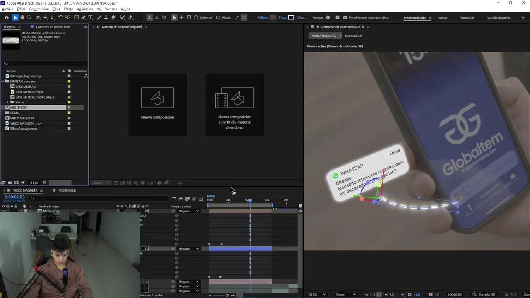Viewport: 530px width, 298px height.
Task: Open the Predeterminado workspace menu icon
Action: (430, 17)
